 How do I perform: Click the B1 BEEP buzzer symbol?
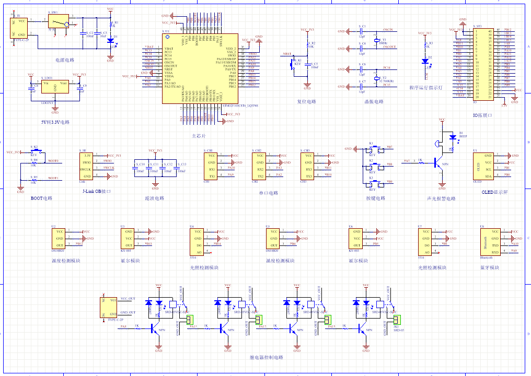[x=437, y=144]
